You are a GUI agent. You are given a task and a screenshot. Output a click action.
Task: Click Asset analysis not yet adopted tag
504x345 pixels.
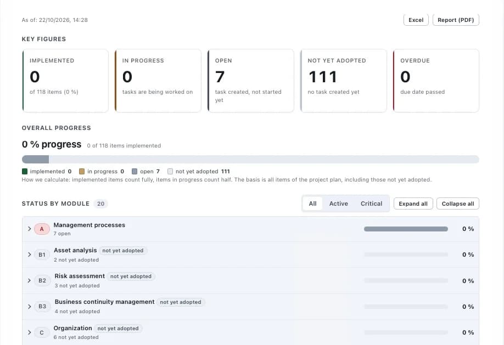[123, 251]
